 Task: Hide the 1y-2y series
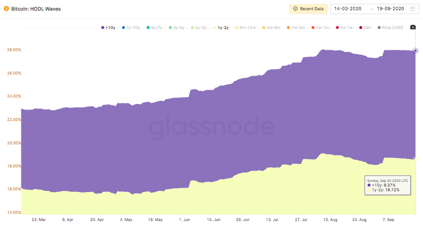tap(220, 27)
